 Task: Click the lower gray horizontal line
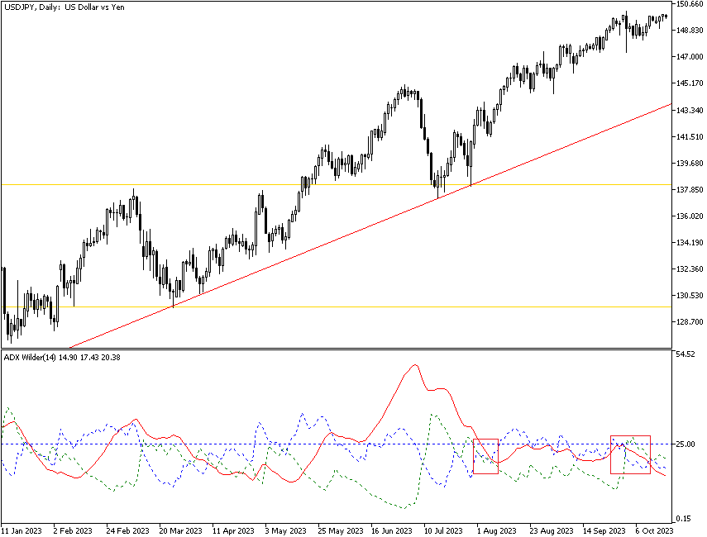[x=331, y=307]
